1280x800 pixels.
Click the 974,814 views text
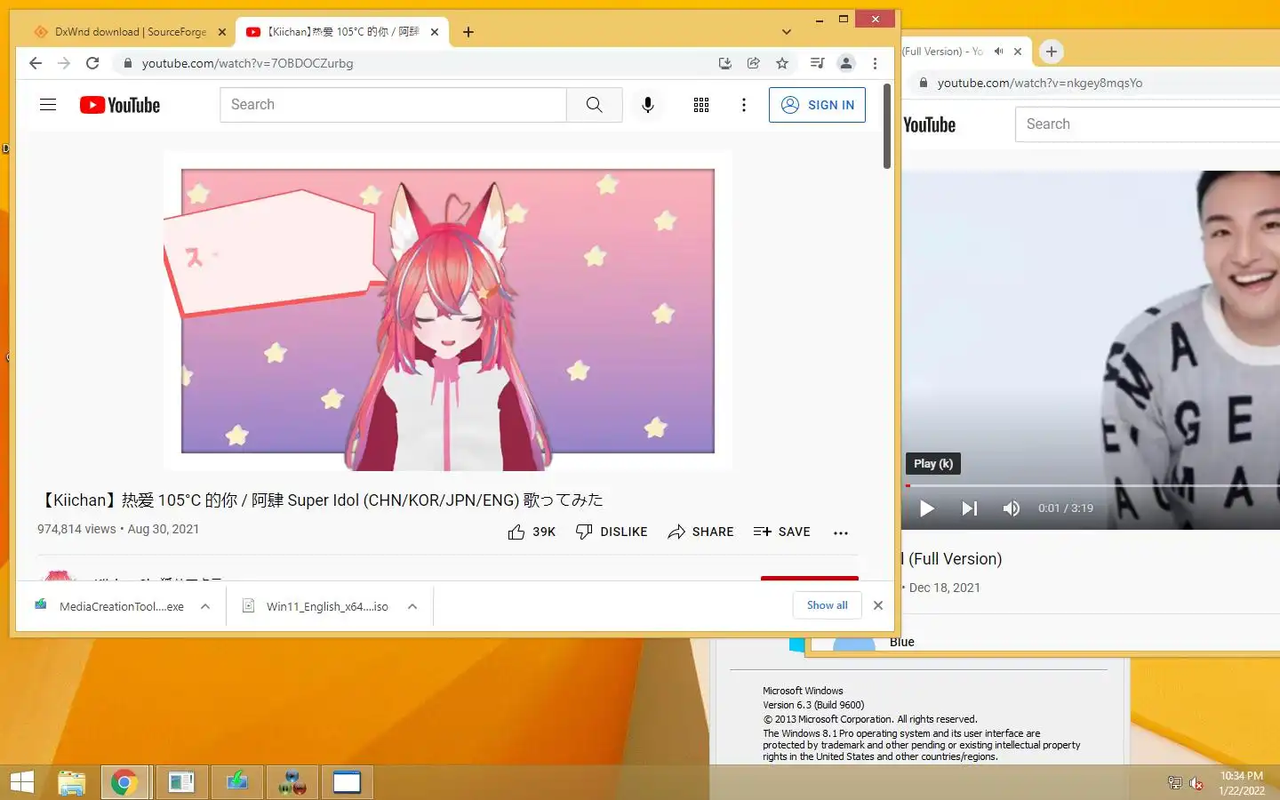tap(76, 529)
